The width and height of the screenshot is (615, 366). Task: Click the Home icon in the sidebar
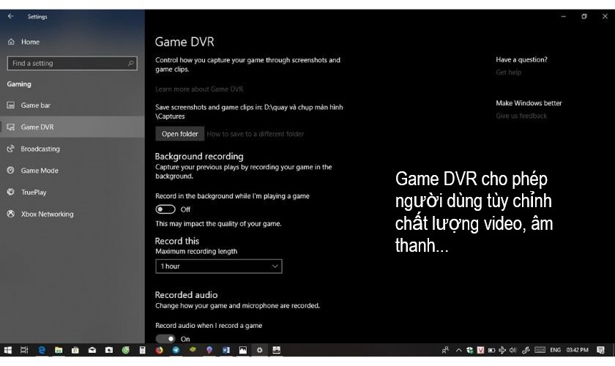tap(11, 42)
